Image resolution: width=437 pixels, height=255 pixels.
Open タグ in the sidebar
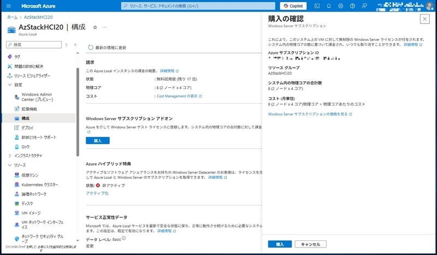17,57
